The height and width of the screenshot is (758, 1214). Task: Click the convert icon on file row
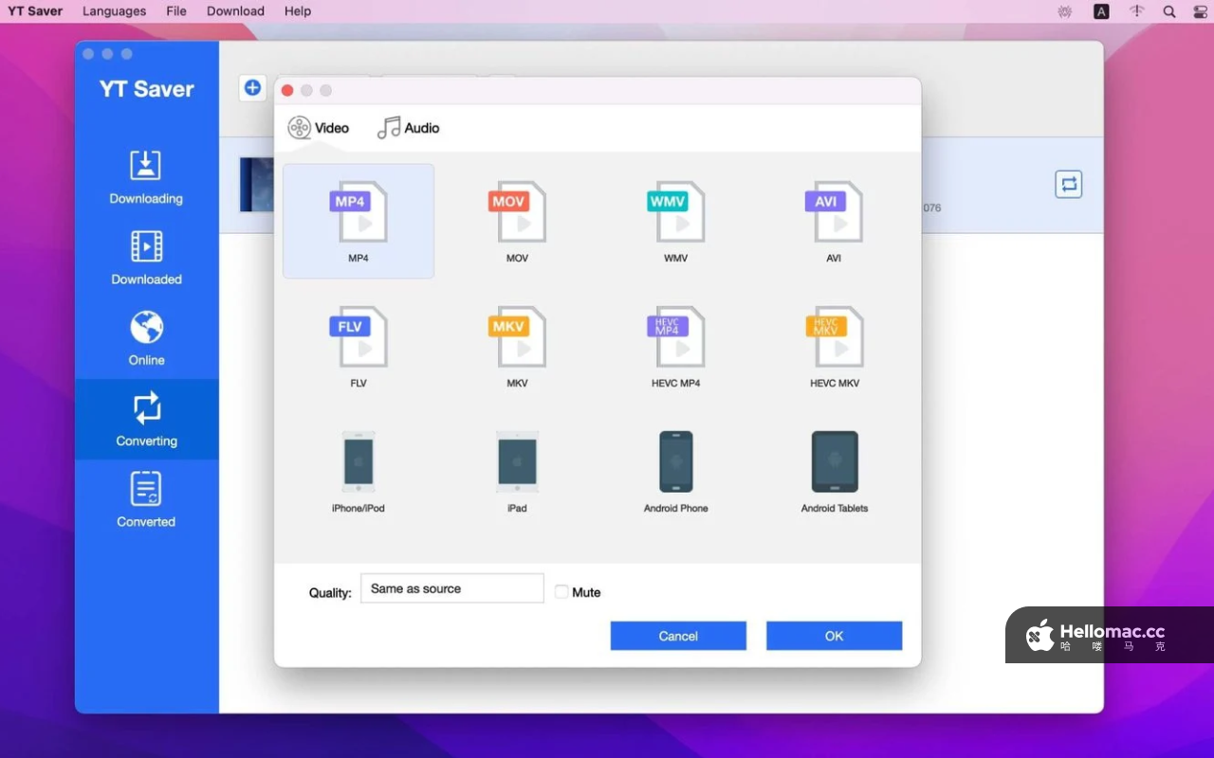[1069, 184]
